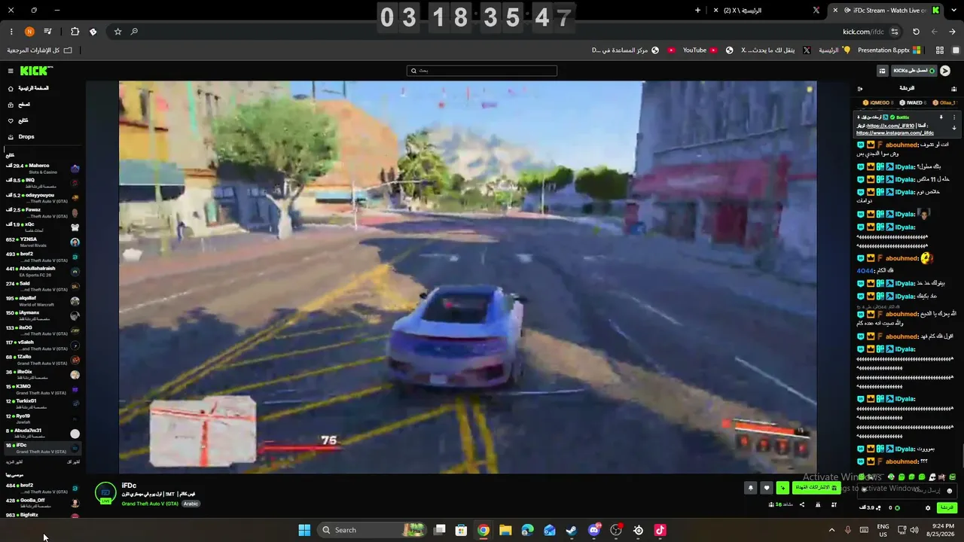Open TikTok from the taskbar

point(660,530)
